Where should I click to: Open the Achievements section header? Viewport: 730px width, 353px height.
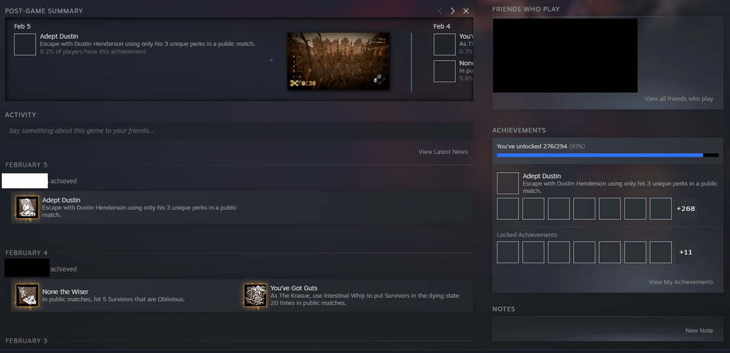point(518,130)
